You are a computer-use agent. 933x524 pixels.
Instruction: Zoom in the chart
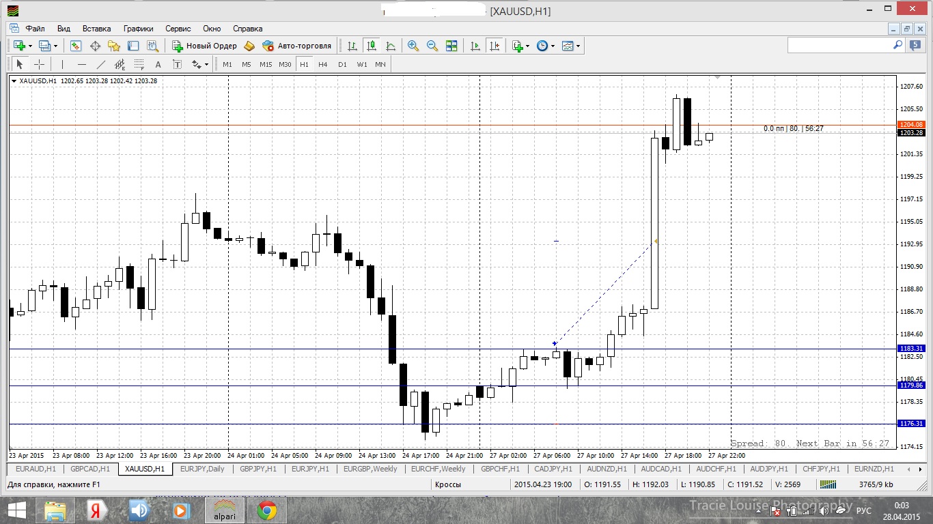(x=413, y=46)
